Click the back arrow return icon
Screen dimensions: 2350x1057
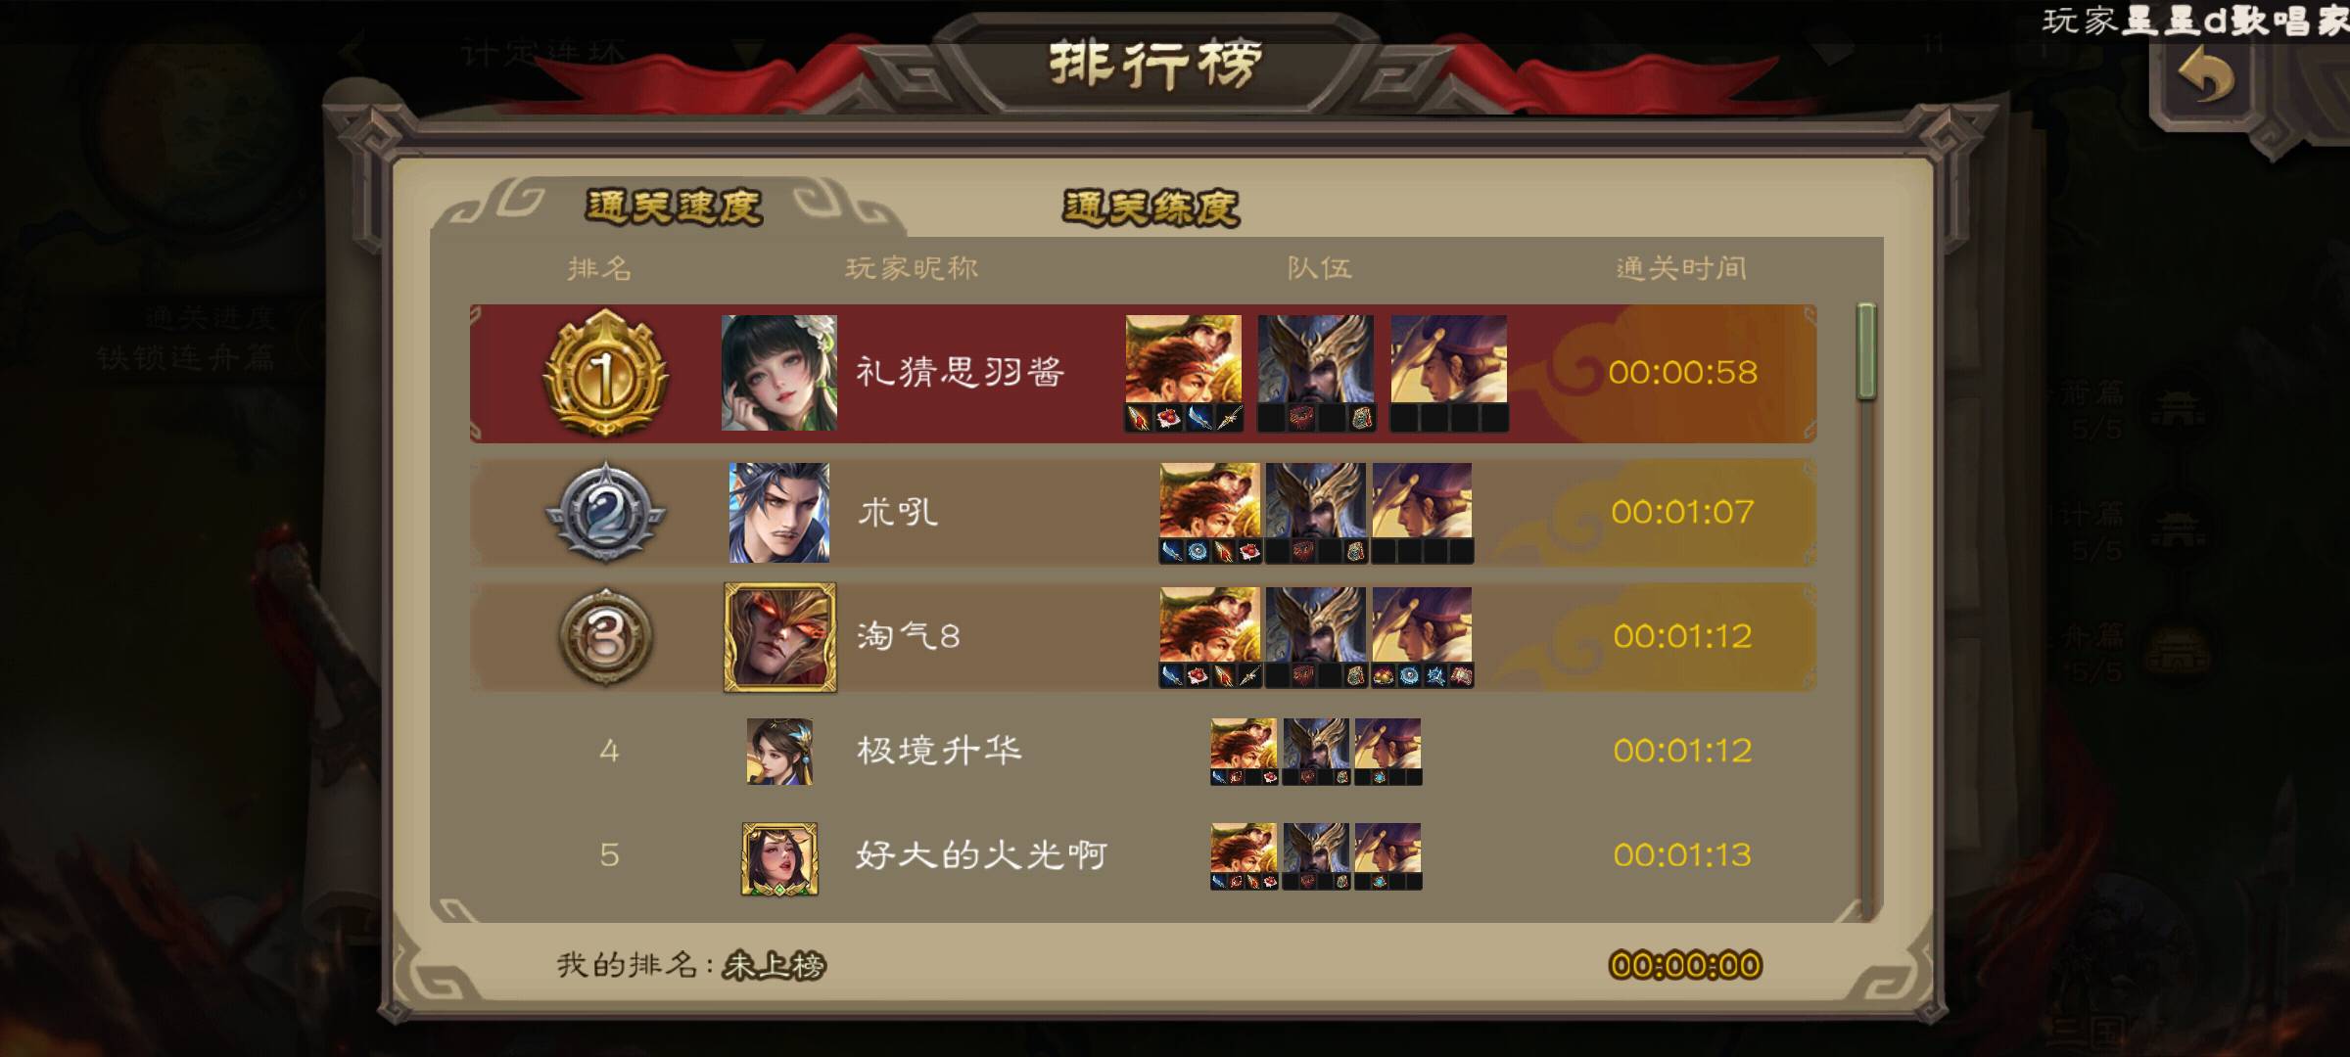coord(2206,76)
